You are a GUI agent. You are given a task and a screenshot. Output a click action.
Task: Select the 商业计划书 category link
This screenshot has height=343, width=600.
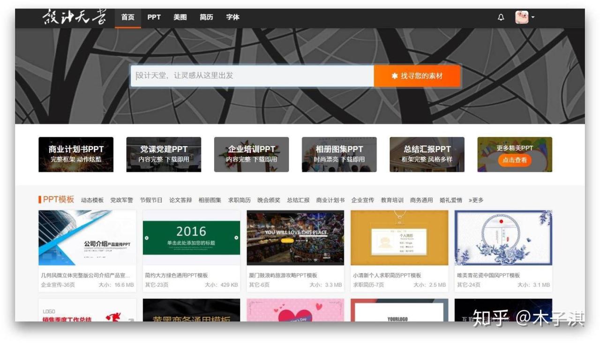click(330, 200)
